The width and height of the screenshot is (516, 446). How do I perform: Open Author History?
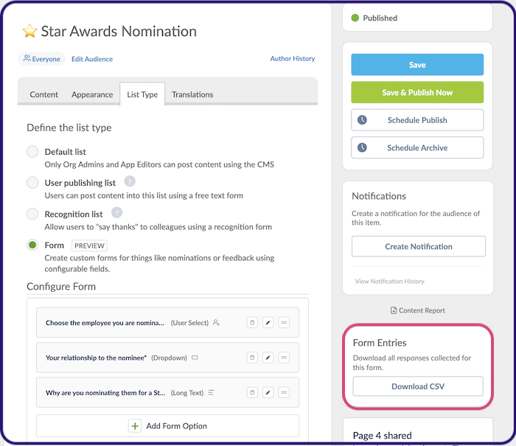point(292,58)
